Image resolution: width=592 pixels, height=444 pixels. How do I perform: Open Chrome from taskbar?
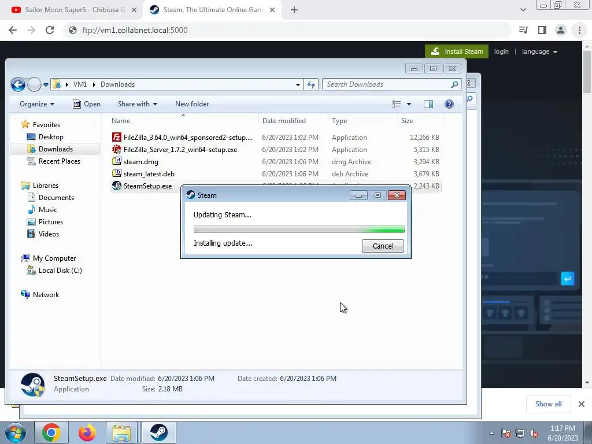click(x=51, y=432)
